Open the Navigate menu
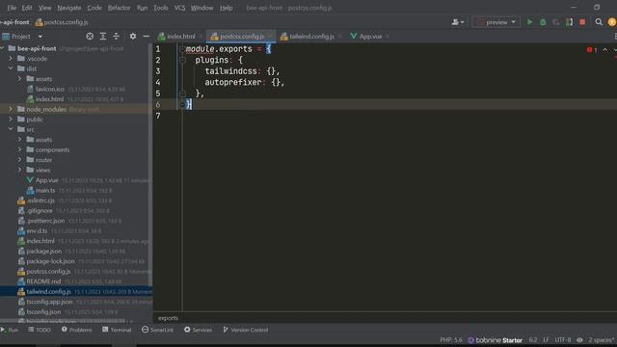 click(68, 8)
